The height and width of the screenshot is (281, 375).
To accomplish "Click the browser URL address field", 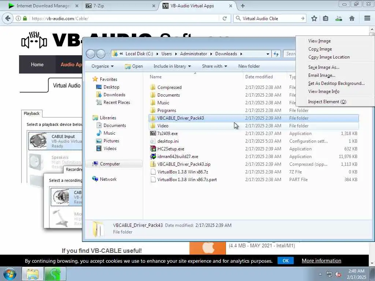I will click(125, 18).
